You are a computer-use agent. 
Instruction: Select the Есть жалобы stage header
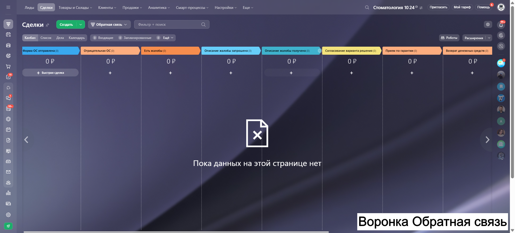pos(171,51)
